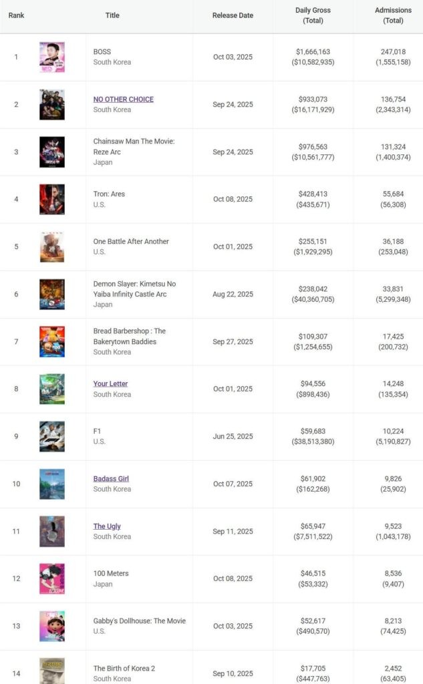Click the Rank column header
The image size is (423, 684).
pyautogui.click(x=16, y=15)
